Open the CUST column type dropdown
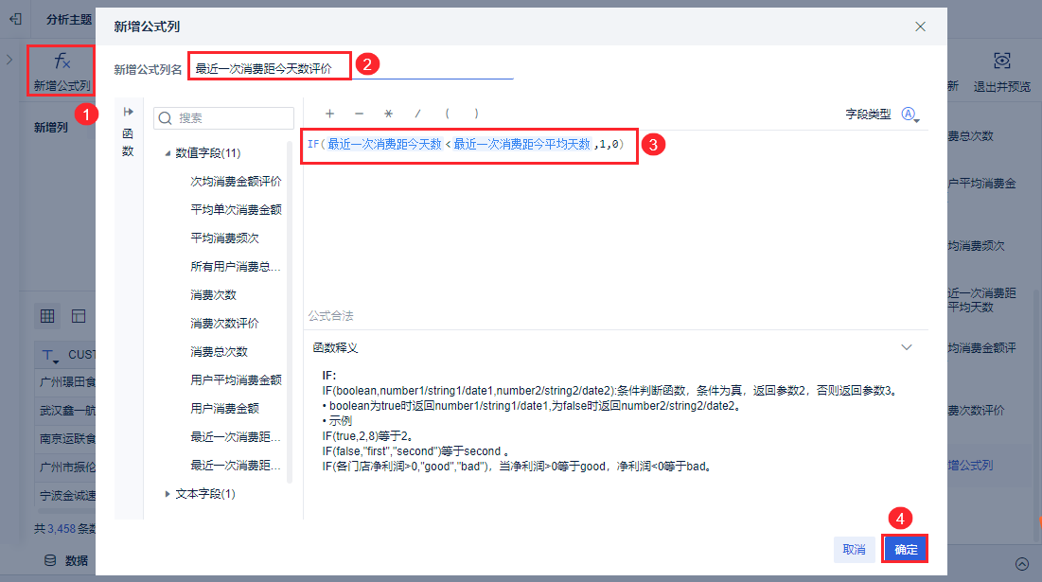Viewport: 1042px width, 582px height. click(50, 356)
